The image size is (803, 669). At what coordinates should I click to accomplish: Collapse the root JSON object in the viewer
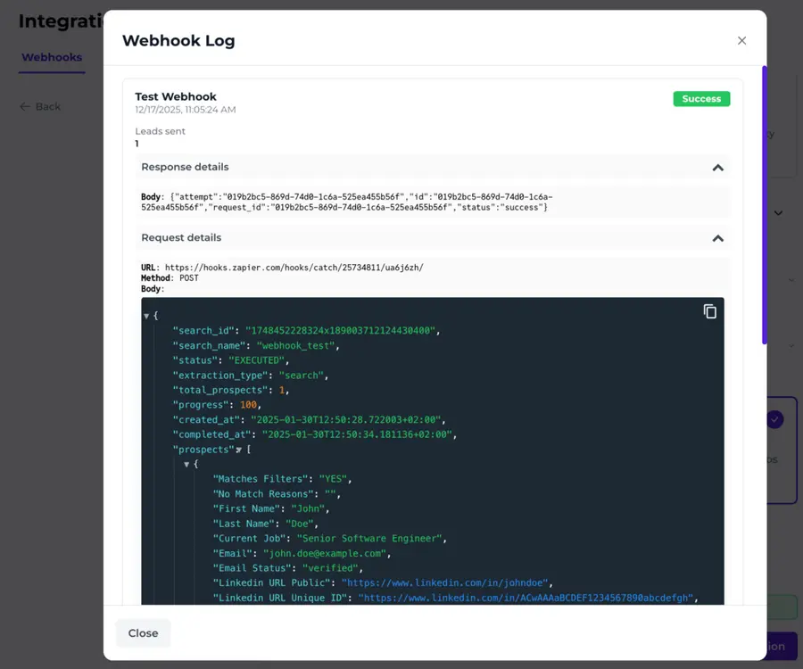click(x=146, y=314)
